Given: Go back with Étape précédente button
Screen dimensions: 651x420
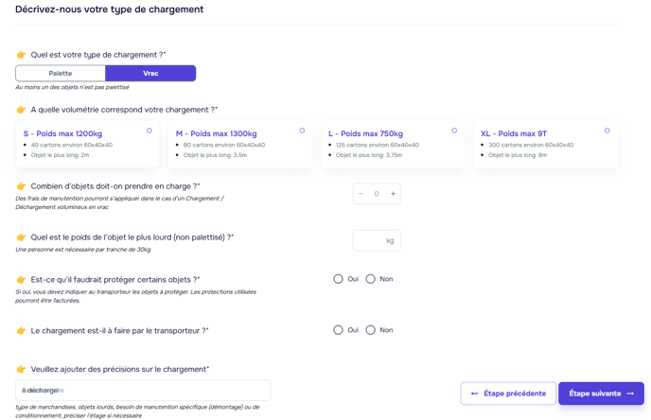Looking at the screenshot, I should click(x=508, y=394).
